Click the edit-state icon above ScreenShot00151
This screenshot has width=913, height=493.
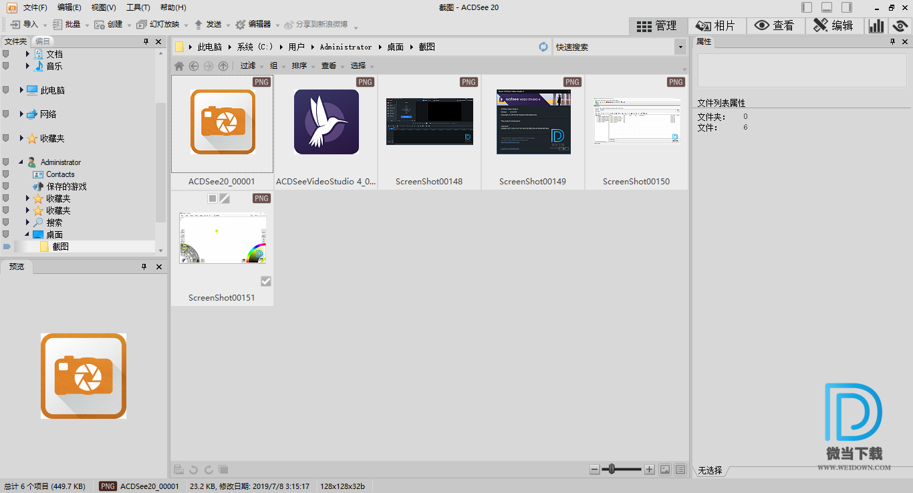tap(225, 198)
